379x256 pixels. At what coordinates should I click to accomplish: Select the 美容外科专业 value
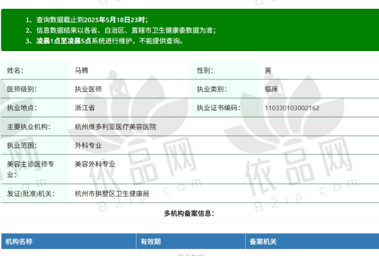95,165
